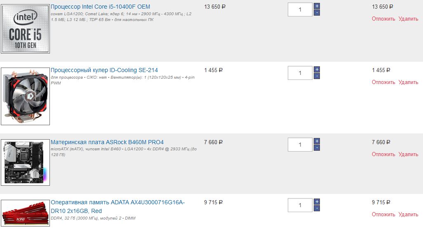
Task: Decrease ID-Cooling SE-214 cooler quantity
Action: tap(317, 76)
